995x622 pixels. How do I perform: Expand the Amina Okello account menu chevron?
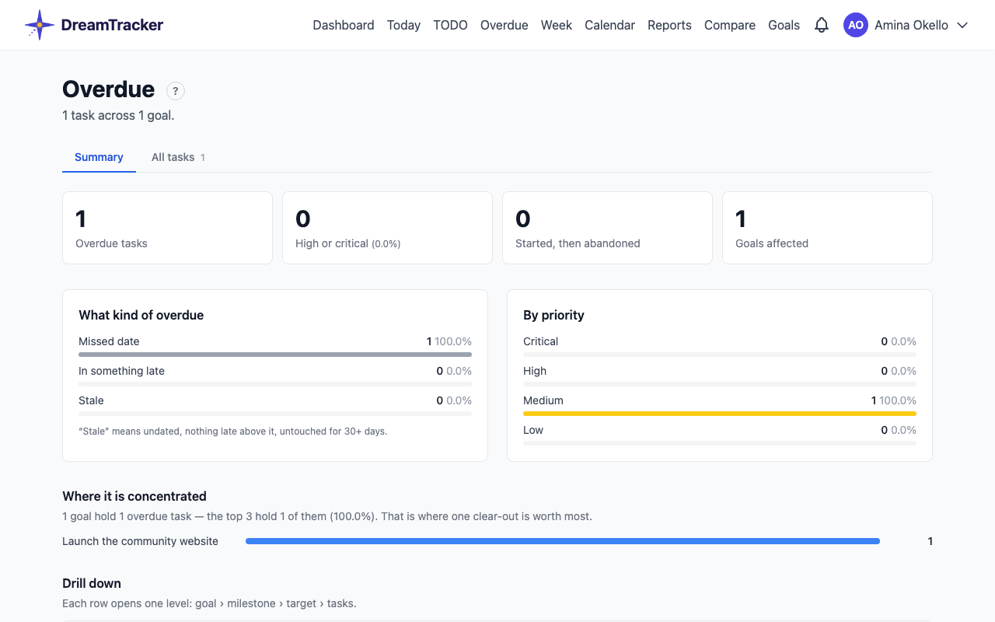pyautogui.click(x=962, y=25)
